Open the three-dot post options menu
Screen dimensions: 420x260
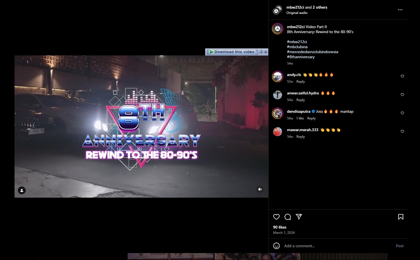[400, 10]
